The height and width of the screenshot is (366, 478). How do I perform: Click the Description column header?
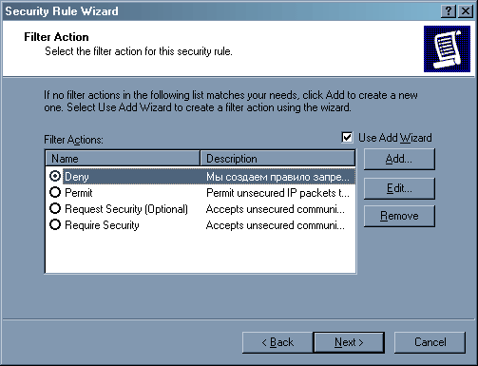tap(277, 158)
